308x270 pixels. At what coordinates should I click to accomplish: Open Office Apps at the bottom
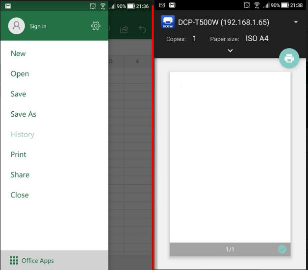tap(54, 260)
